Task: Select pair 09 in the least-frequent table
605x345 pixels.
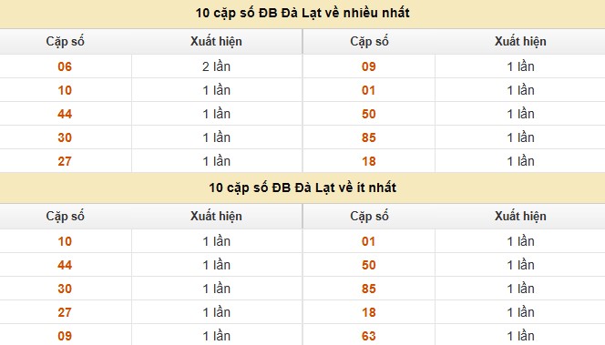Action: click(65, 336)
